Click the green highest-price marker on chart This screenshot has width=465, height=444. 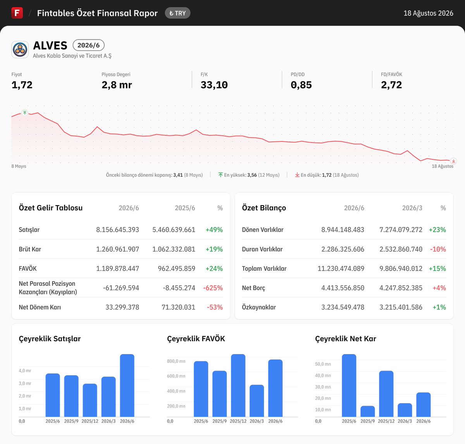pyautogui.click(x=25, y=113)
